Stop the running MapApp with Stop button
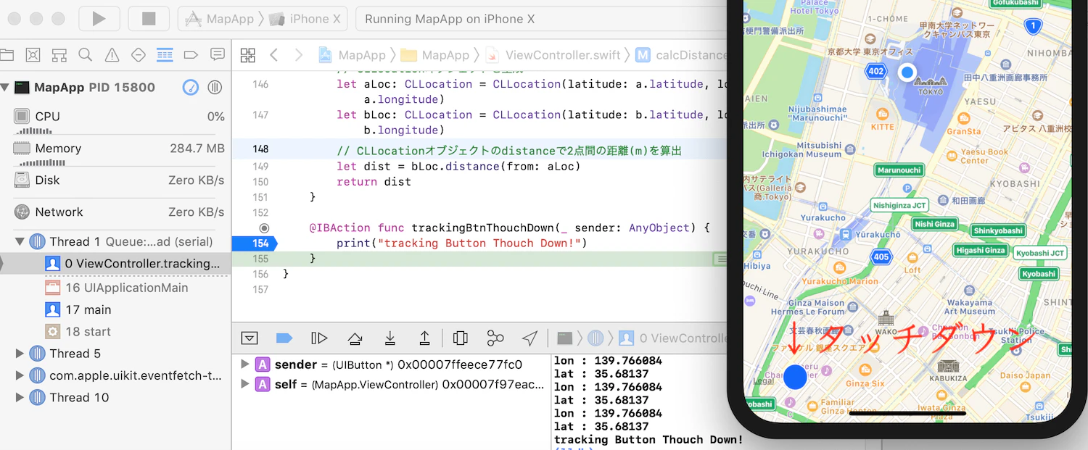Viewport: 1088px width, 450px height. click(149, 19)
